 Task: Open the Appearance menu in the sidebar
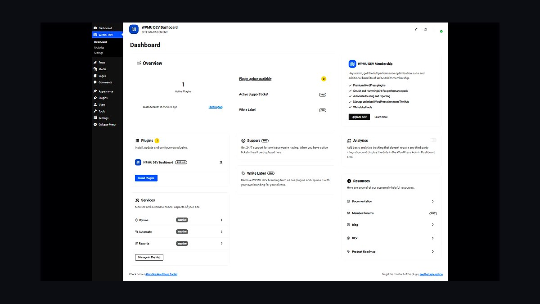[107, 91]
